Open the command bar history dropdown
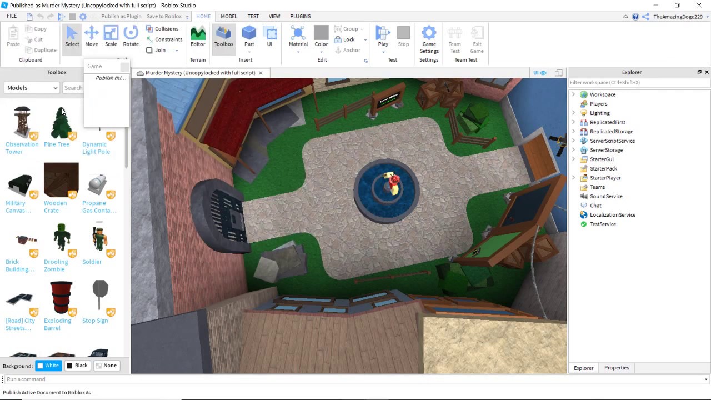Viewport: 711px width, 400px height. click(x=706, y=379)
